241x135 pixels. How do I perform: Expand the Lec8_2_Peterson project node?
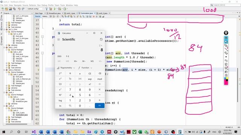click(x=5, y=70)
